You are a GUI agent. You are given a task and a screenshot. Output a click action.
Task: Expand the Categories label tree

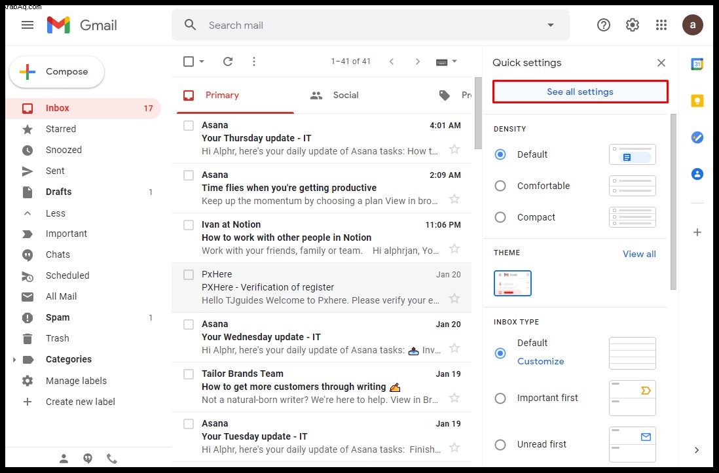(14, 360)
